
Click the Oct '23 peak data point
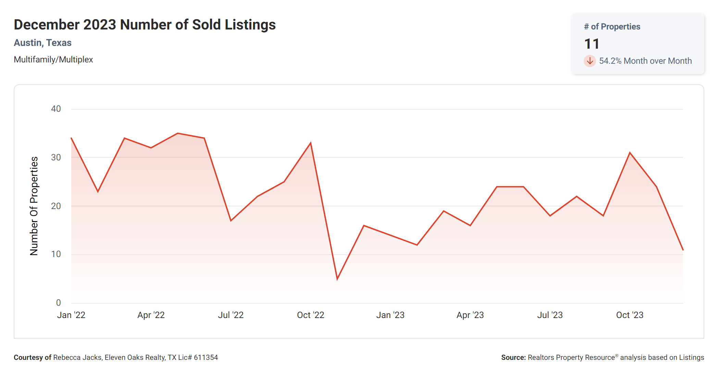(x=630, y=153)
